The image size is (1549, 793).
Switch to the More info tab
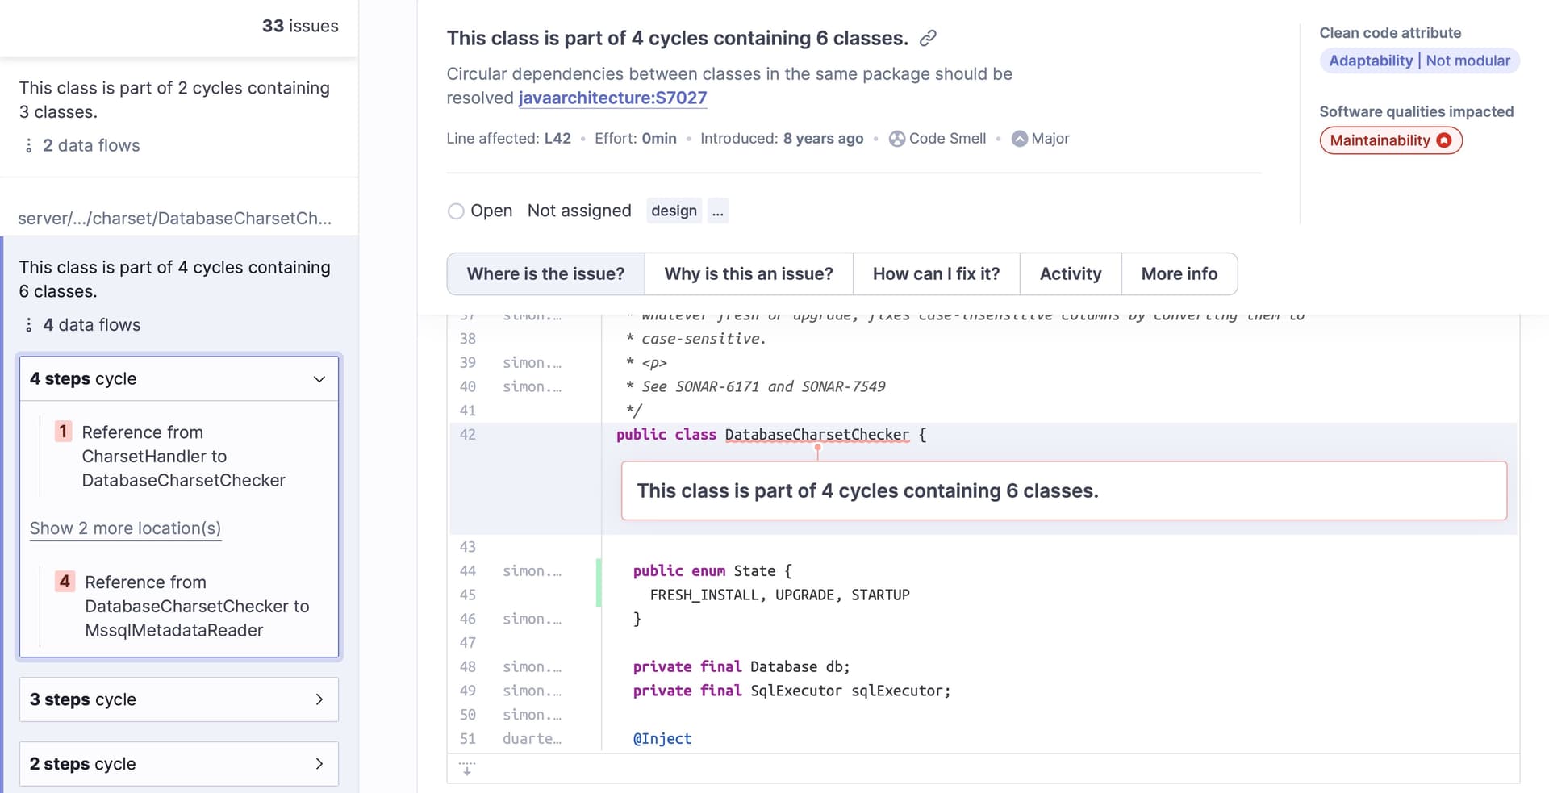click(1179, 273)
